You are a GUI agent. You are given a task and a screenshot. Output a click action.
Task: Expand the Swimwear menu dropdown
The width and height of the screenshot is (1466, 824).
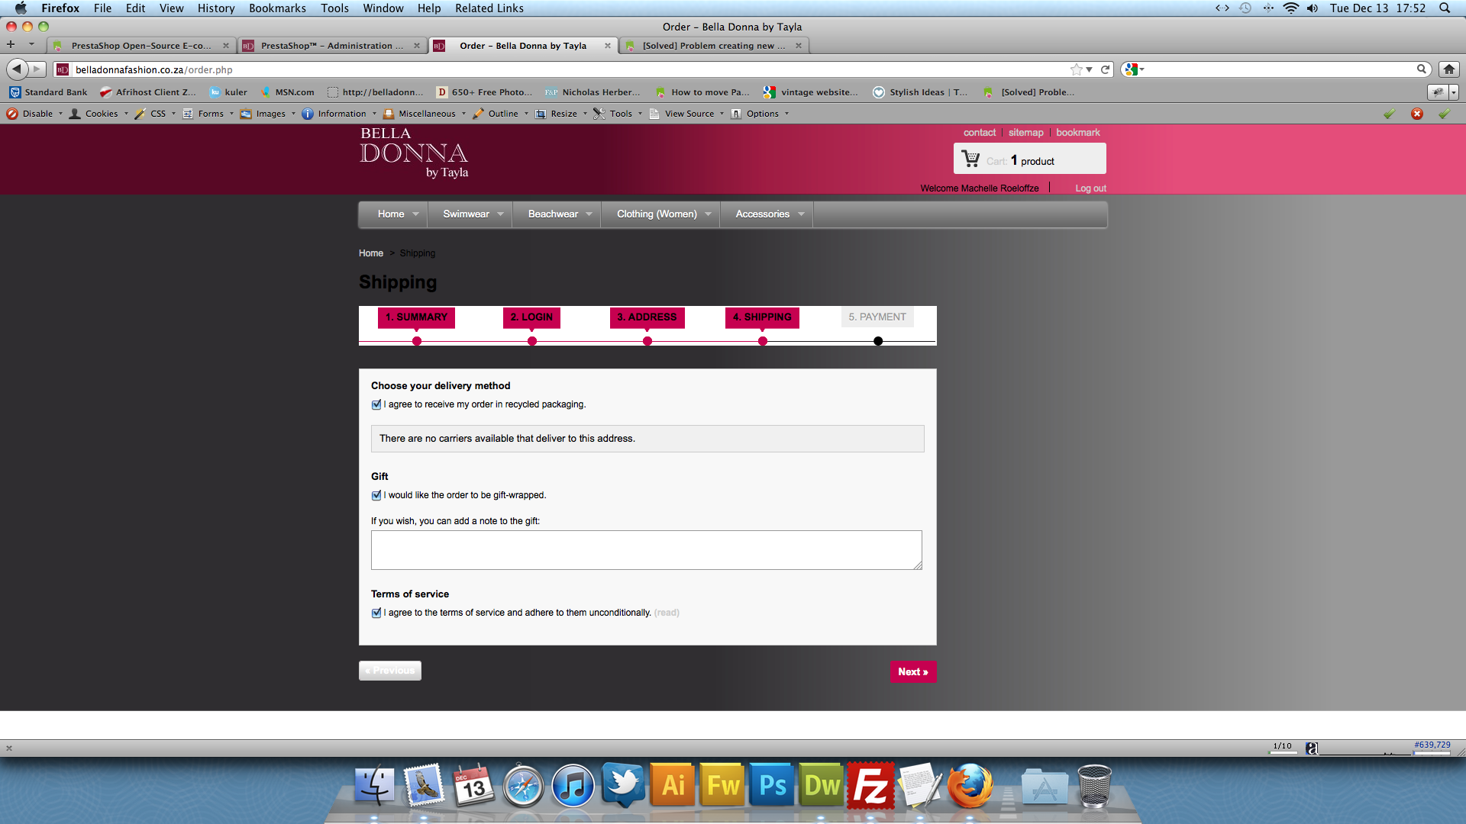[x=500, y=214]
